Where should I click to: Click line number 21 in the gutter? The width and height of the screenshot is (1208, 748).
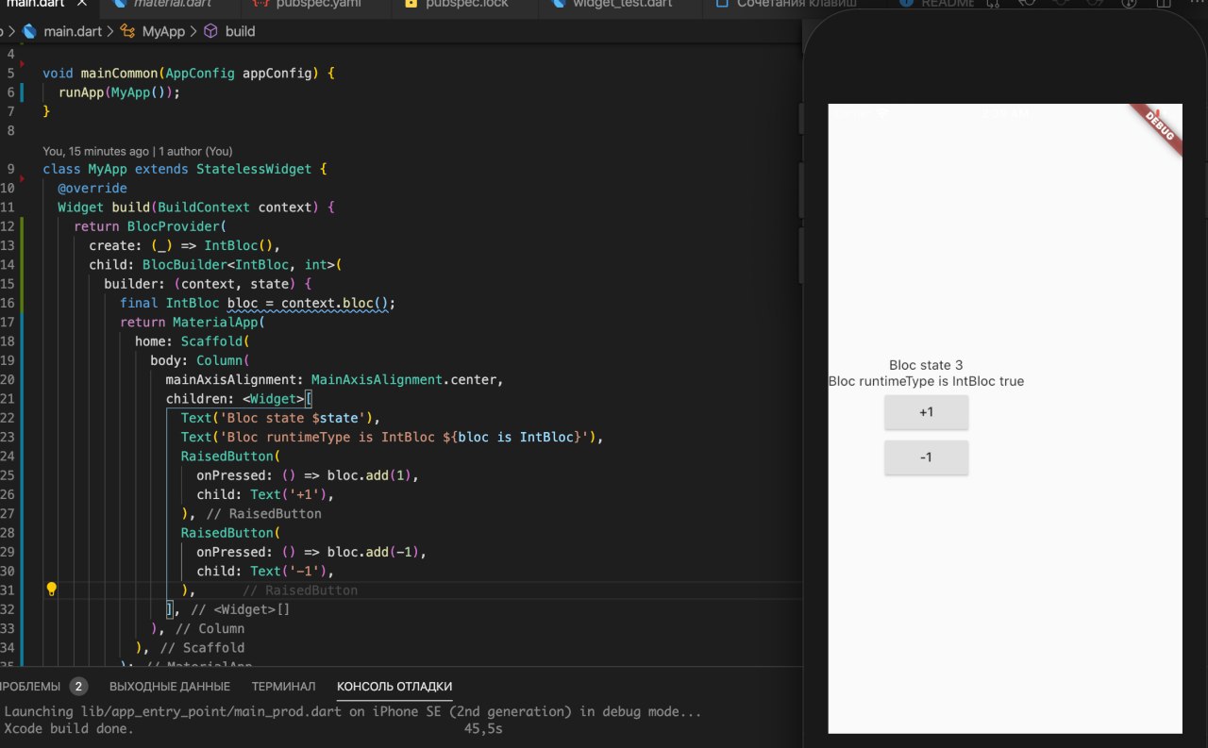8,398
